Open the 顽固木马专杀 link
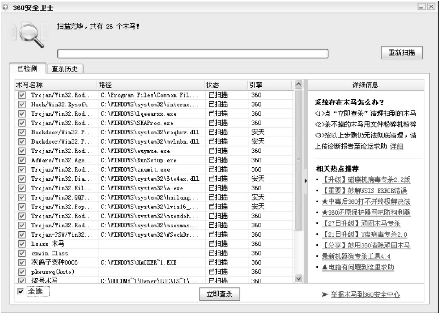The width and height of the screenshot is (439, 313). pyautogui.click(x=361, y=223)
